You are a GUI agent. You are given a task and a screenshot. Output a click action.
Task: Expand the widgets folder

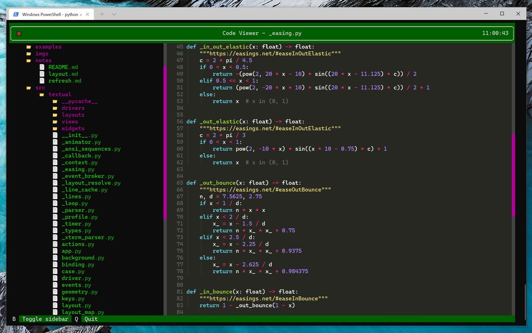(73, 129)
